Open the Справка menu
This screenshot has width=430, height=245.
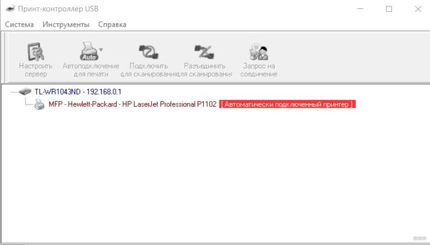tap(112, 24)
